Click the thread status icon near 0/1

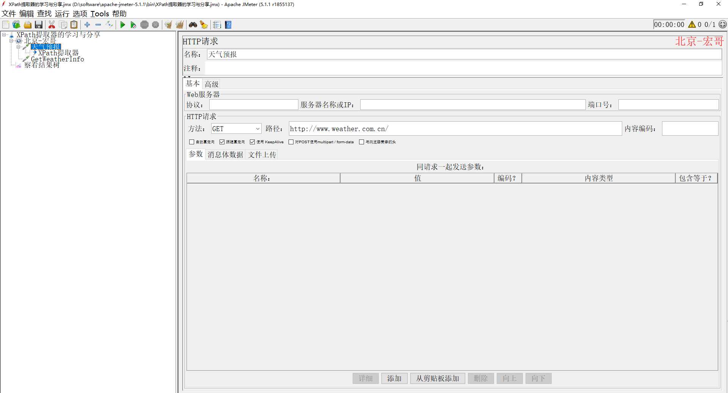(723, 24)
